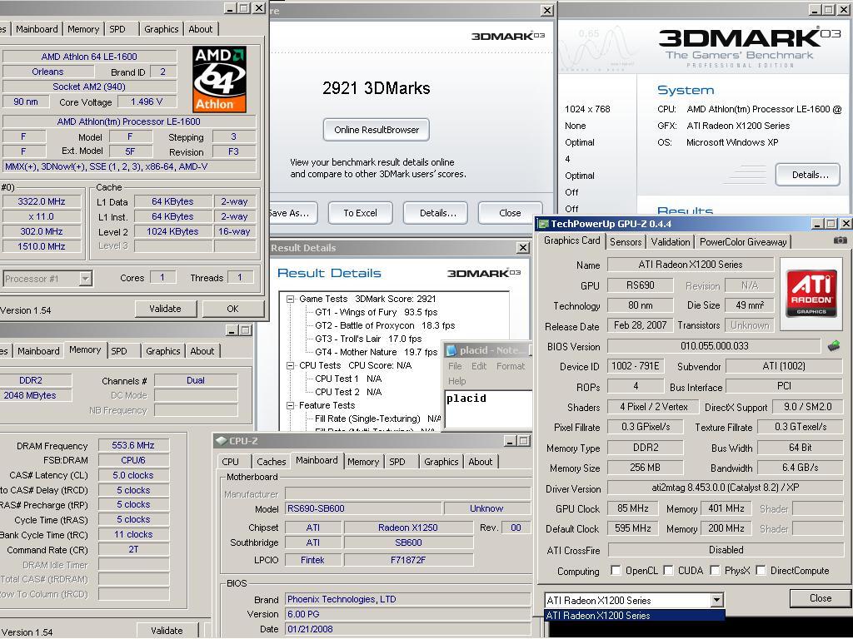Open the Help menu in Notepad
Viewport: 853px width, 639px height.
457,381
